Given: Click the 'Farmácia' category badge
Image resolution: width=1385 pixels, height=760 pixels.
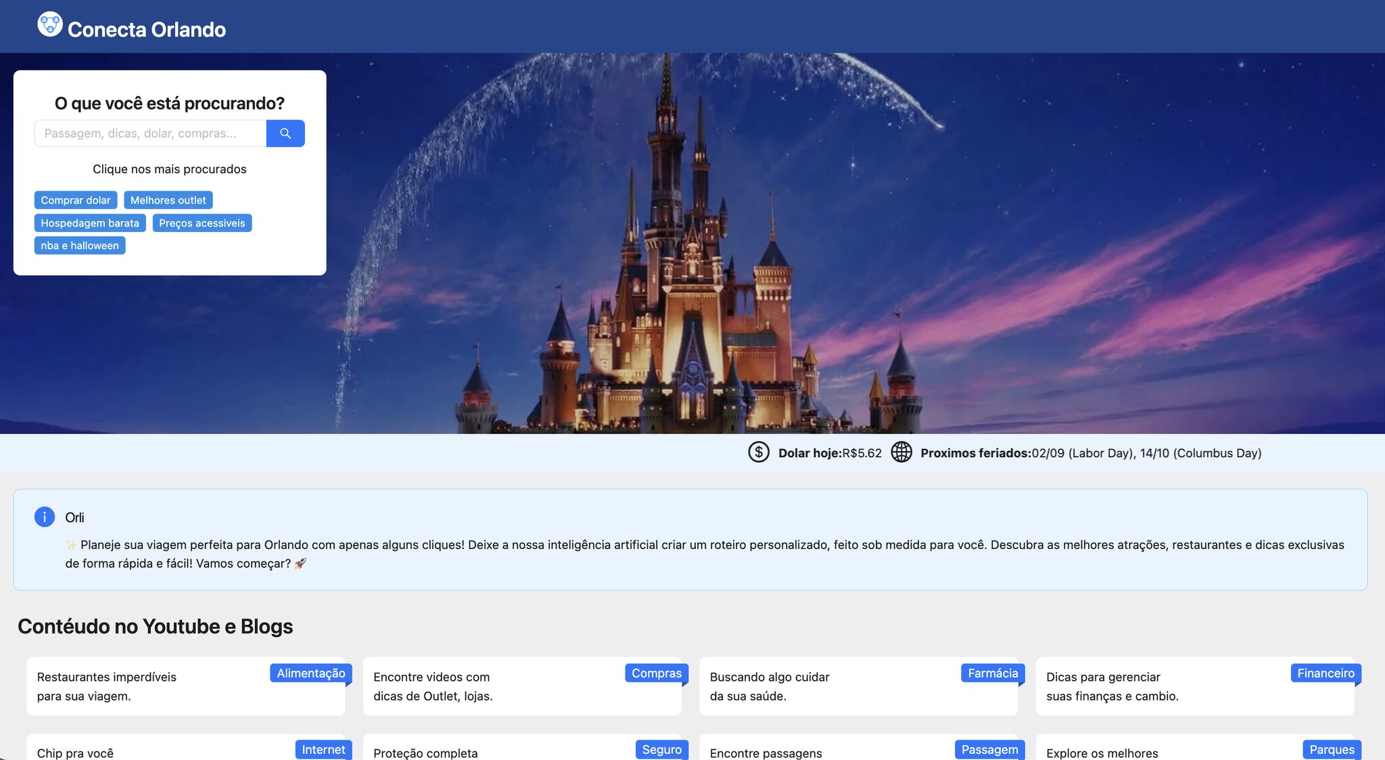Looking at the screenshot, I should pyautogui.click(x=993, y=673).
